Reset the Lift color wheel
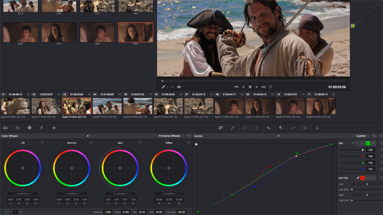Viewport: 383px width, 215px height. [x=42, y=143]
